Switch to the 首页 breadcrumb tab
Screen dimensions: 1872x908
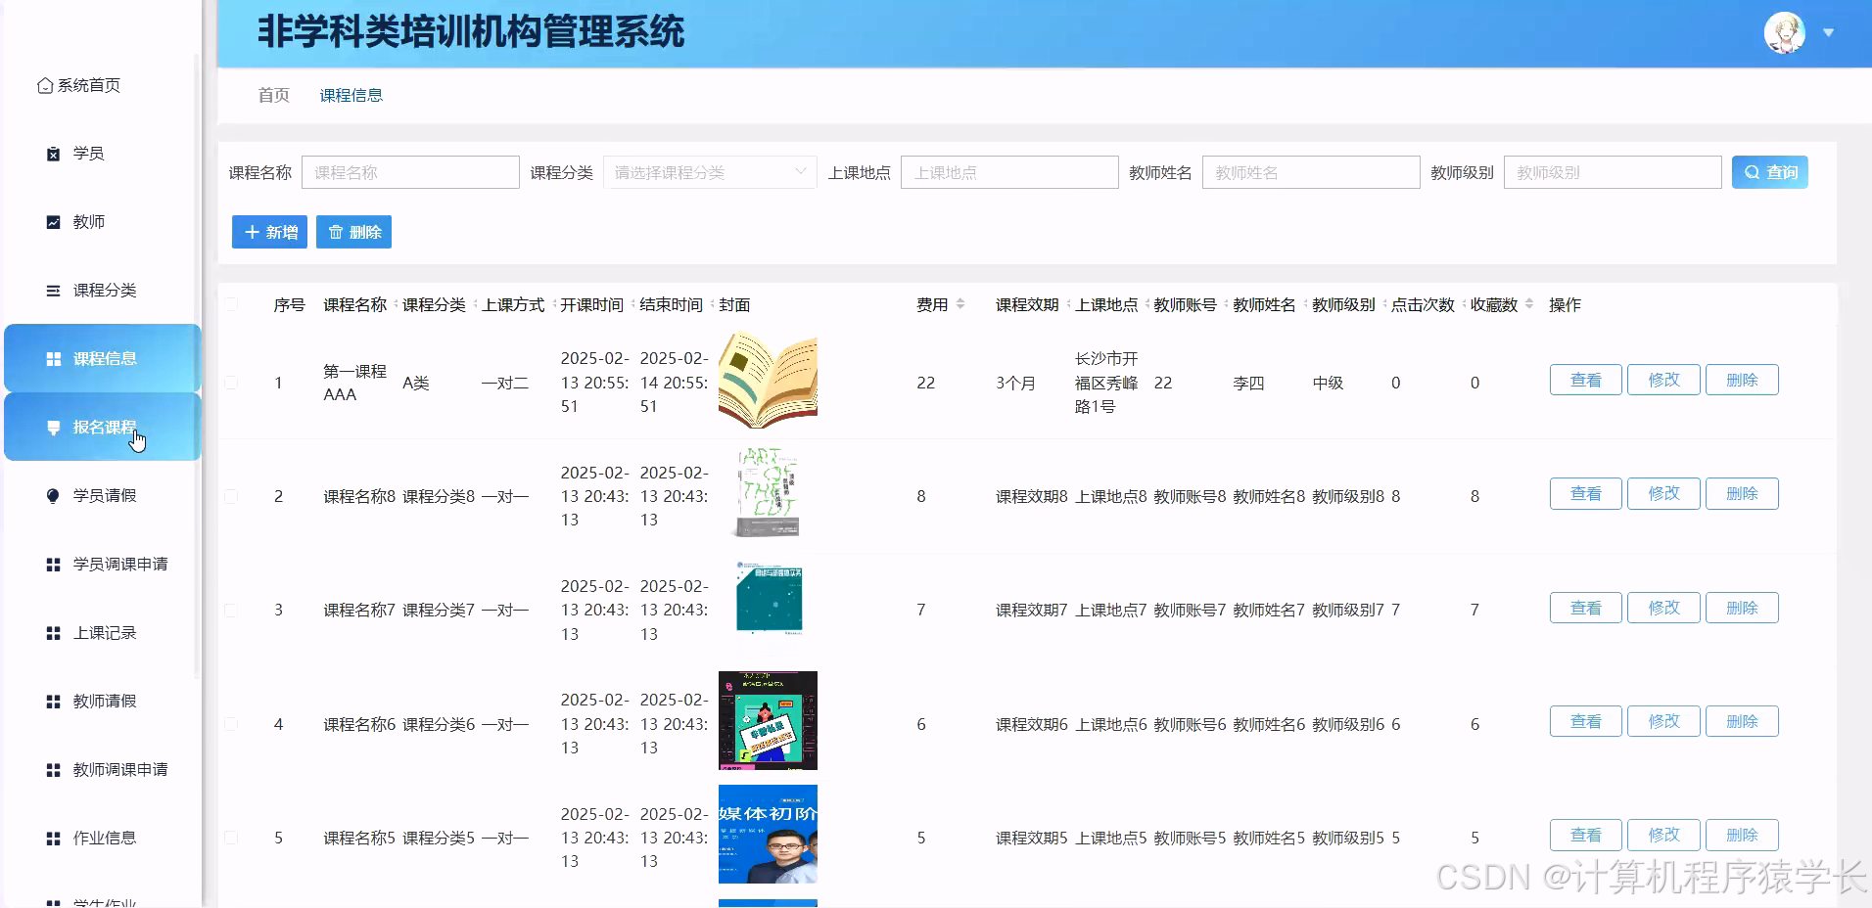tap(272, 95)
